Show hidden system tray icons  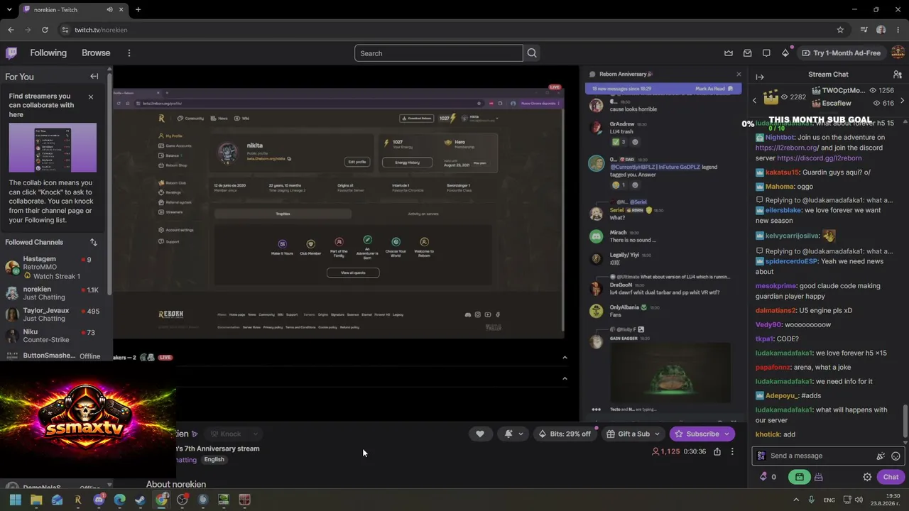(x=796, y=500)
